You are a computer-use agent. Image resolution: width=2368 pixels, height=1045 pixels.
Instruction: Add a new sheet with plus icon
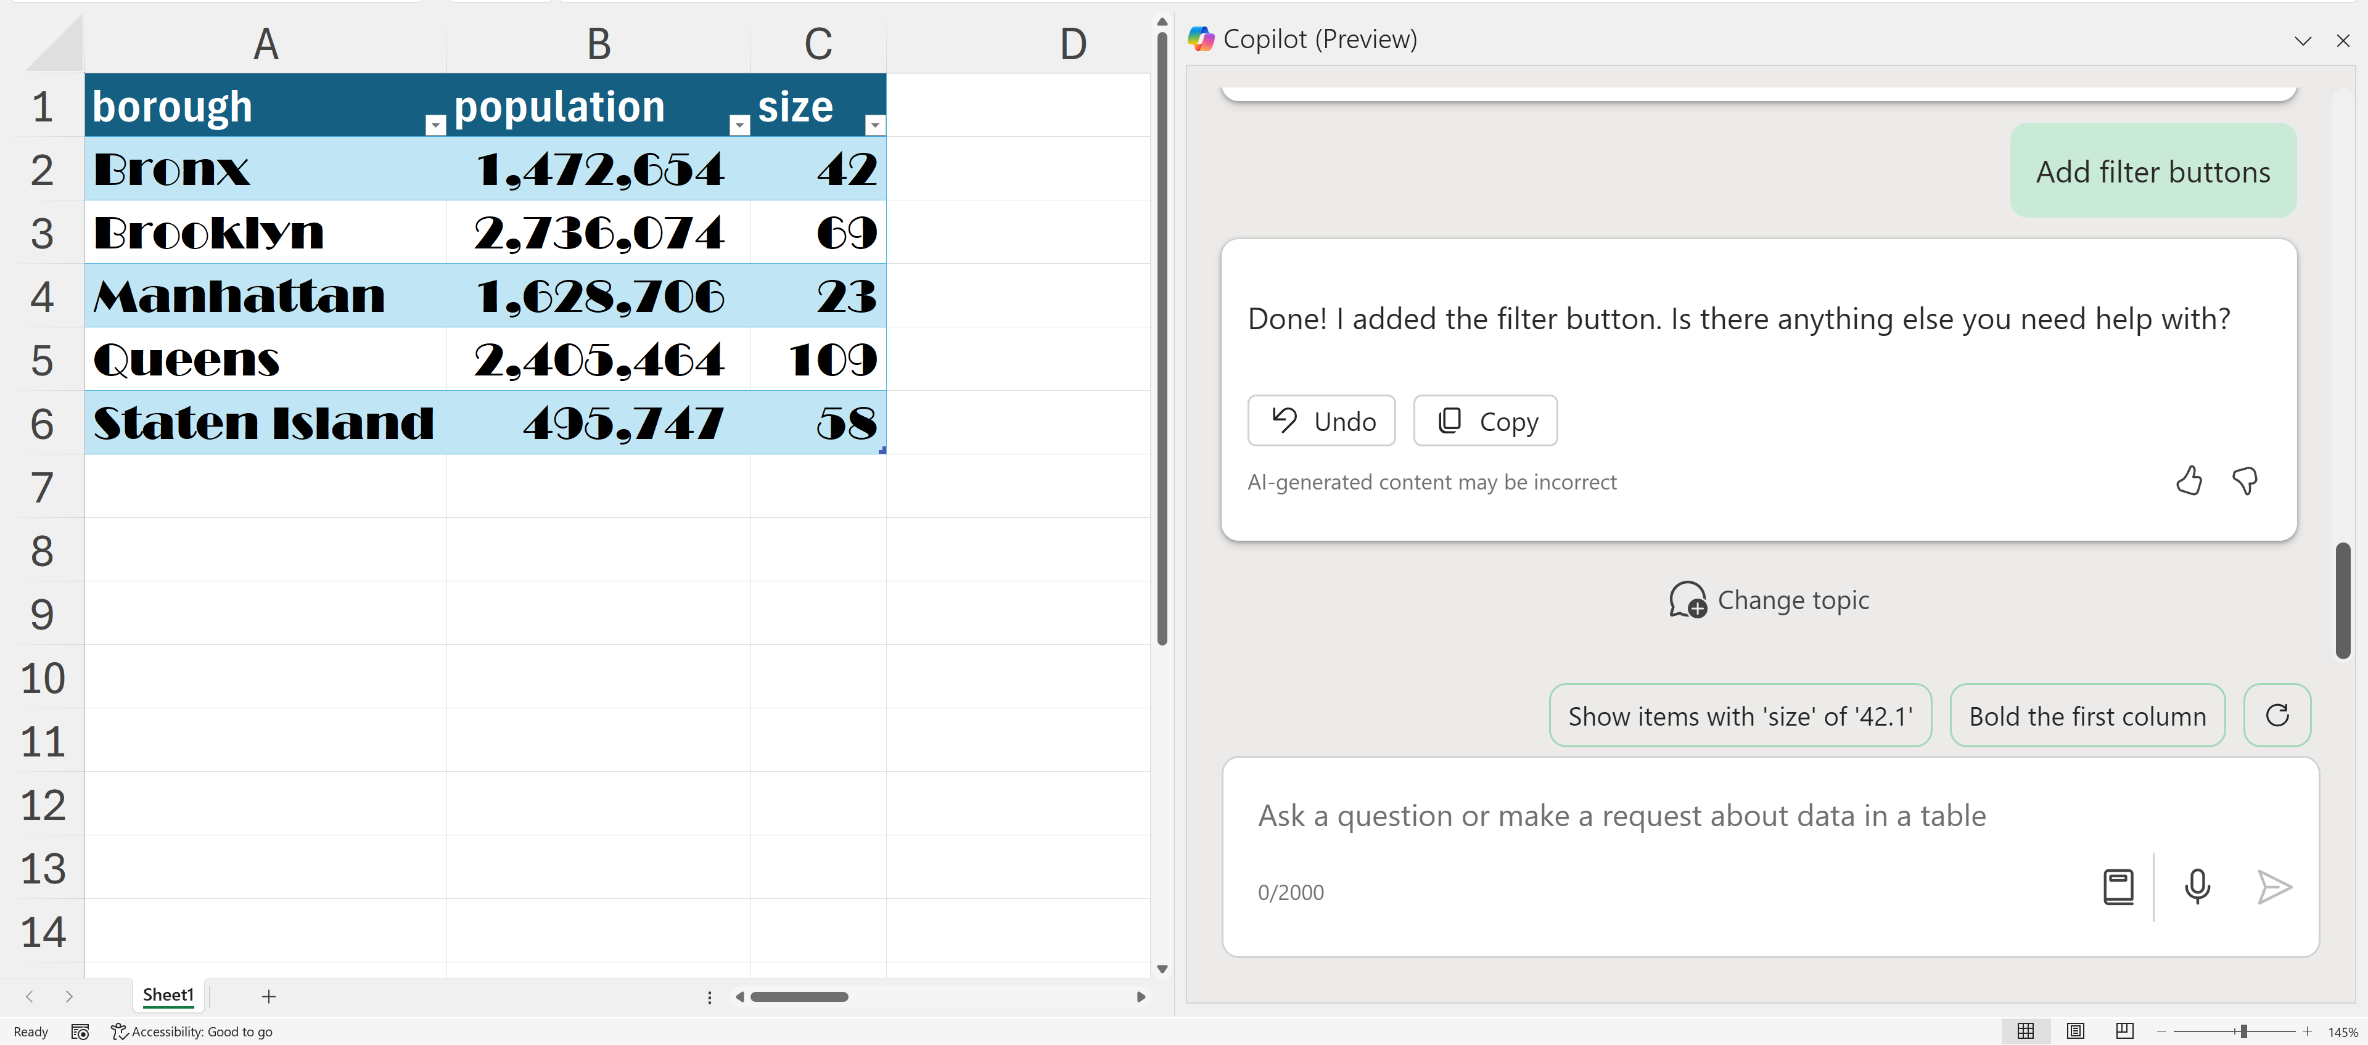[268, 996]
